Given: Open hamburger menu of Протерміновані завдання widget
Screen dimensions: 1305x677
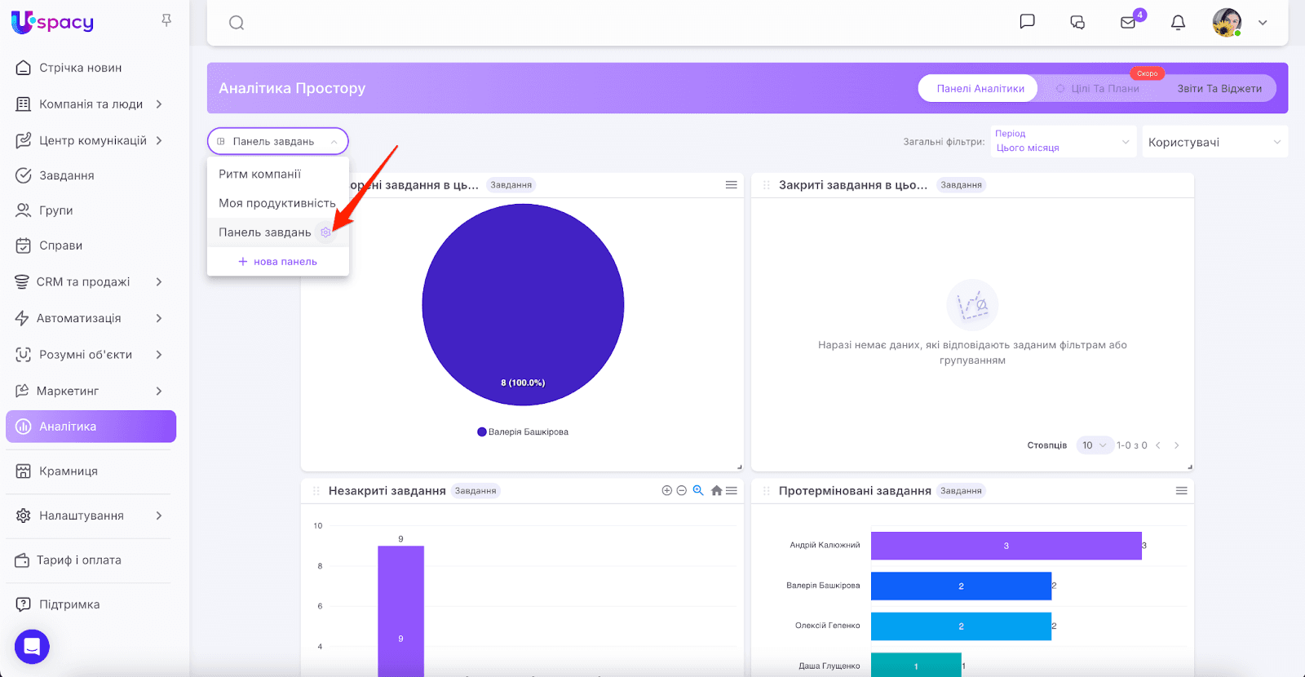Looking at the screenshot, I should [x=1181, y=490].
